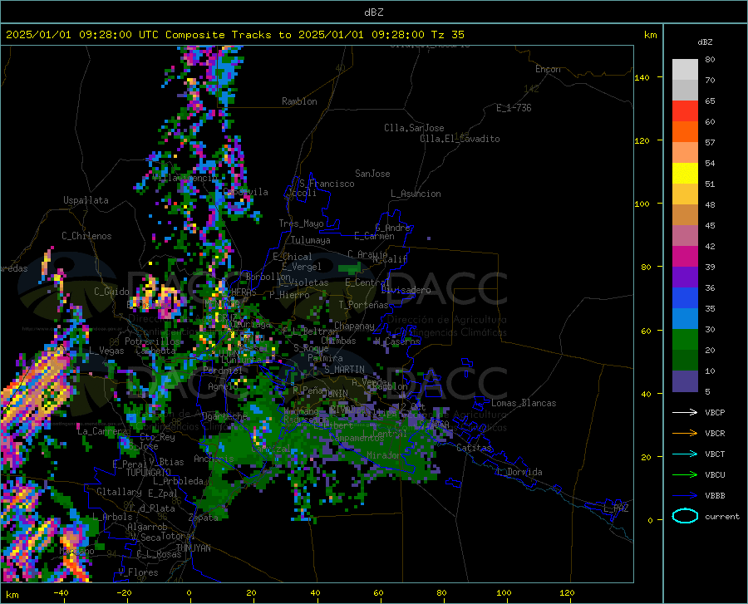Select the blue 36 dBZ color swatch

tap(685, 298)
